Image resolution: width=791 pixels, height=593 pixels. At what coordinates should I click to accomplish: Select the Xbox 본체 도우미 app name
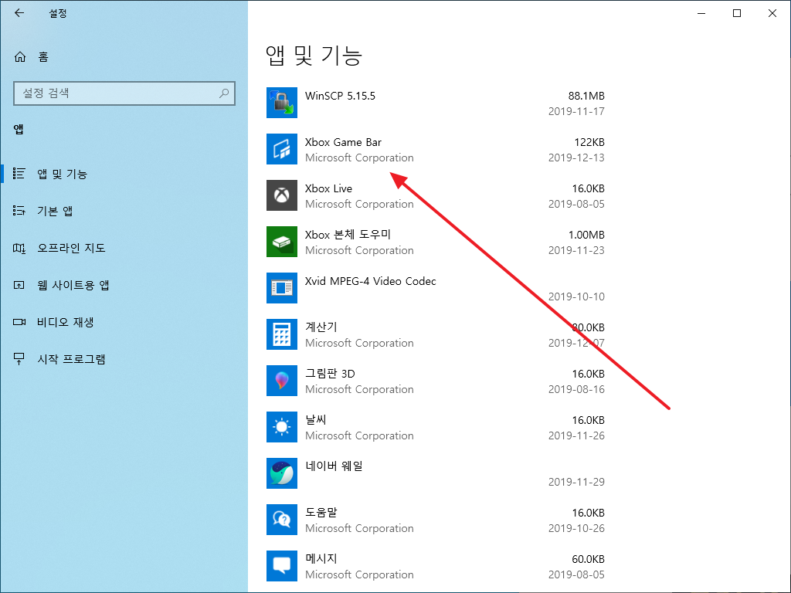[348, 235]
